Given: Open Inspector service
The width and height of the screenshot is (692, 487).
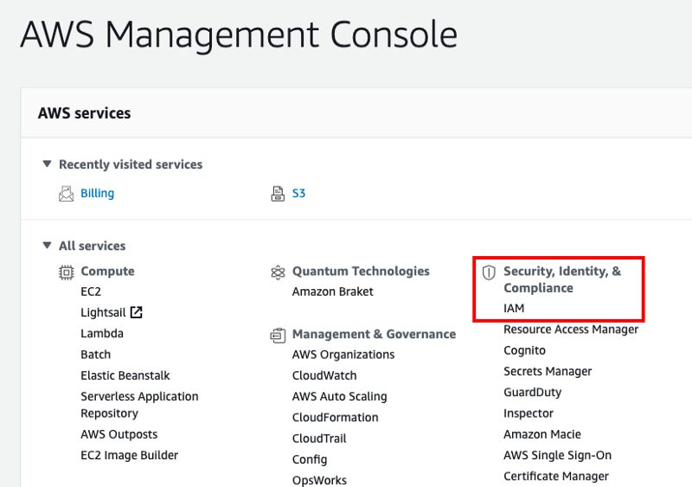Looking at the screenshot, I should [529, 413].
